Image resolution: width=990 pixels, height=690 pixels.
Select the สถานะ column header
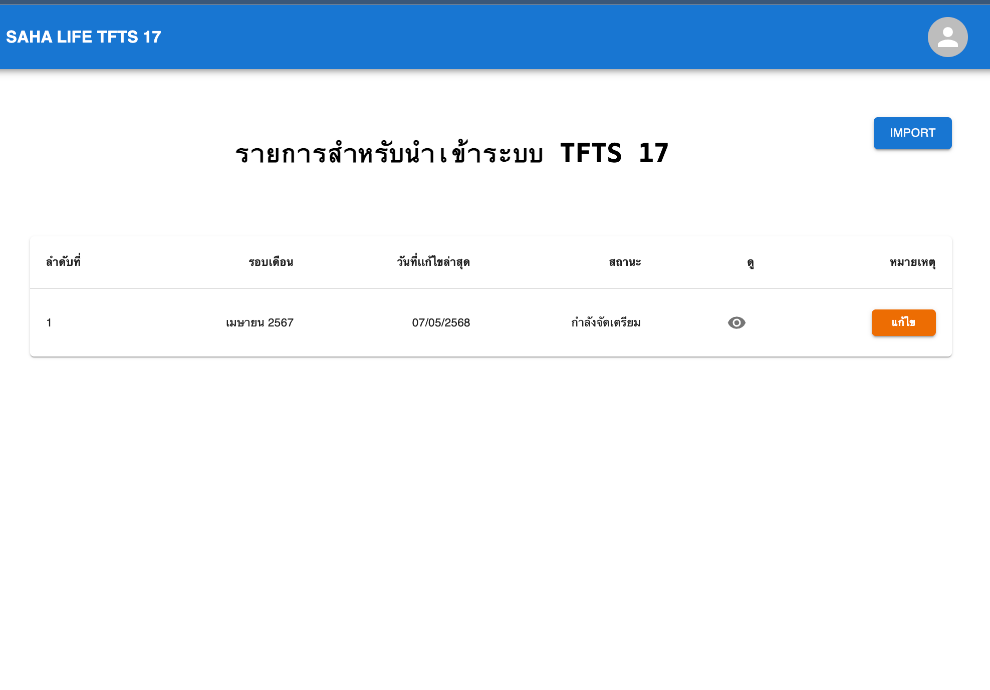pyautogui.click(x=625, y=262)
